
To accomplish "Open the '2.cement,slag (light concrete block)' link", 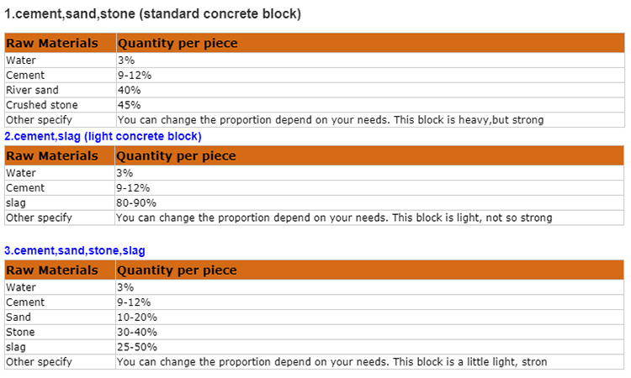I will click(x=103, y=136).
